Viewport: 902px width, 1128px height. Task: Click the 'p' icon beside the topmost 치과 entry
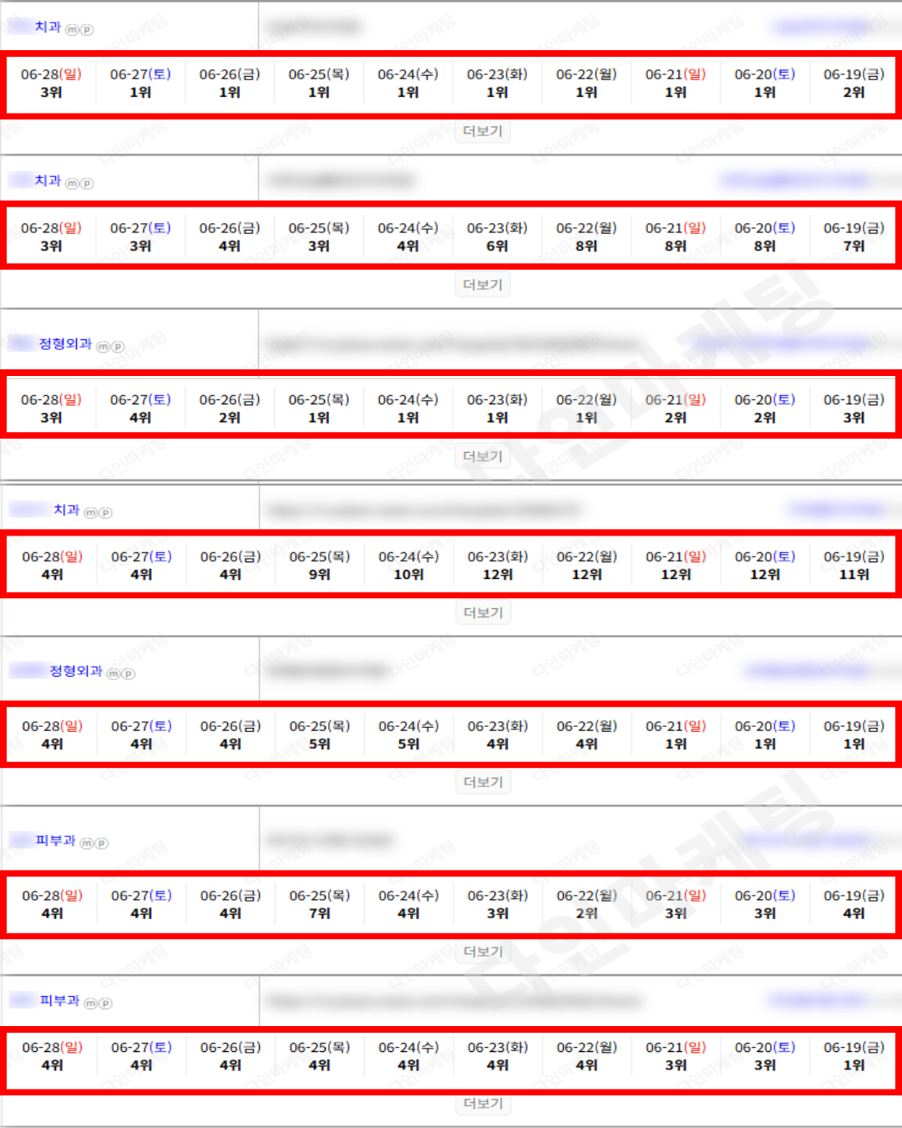click(x=87, y=30)
